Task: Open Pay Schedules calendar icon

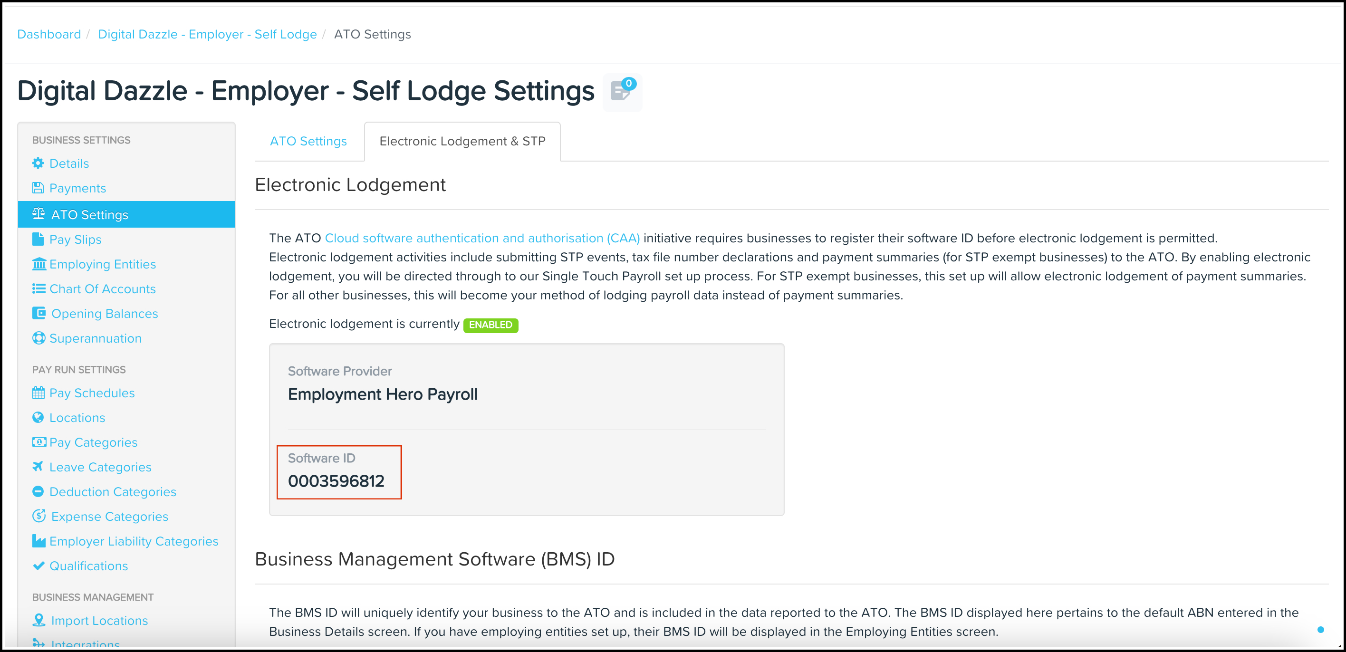Action: point(38,393)
